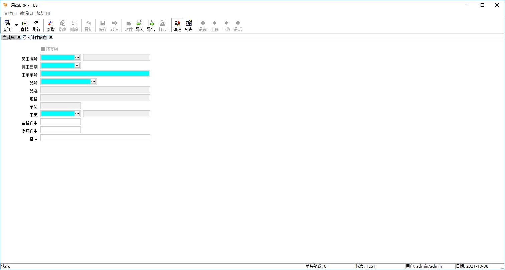Viewport: 505px width, 270px height.
Task: Switch to the 主菜单 tab
Action: click(9, 37)
